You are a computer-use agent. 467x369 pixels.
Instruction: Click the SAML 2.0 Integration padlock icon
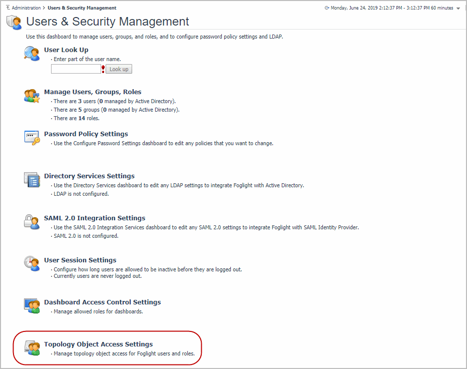[32, 221]
